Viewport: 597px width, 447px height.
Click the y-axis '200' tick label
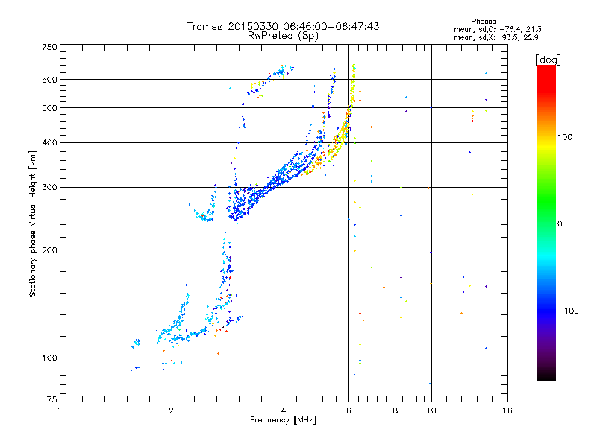click(49, 250)
